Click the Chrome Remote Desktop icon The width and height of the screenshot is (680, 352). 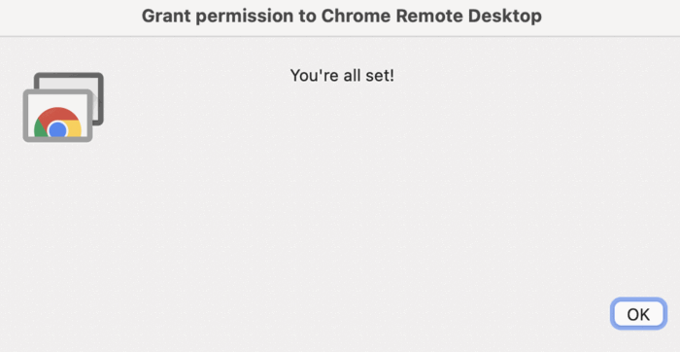tap(63, 107)
